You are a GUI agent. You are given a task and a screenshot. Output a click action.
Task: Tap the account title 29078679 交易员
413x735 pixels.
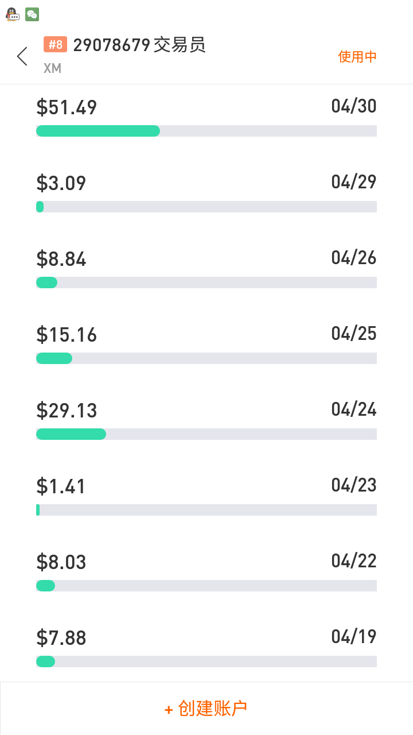pos(139,45)
